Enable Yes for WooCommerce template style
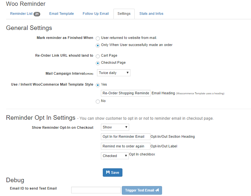 click(x=98, y=85)
